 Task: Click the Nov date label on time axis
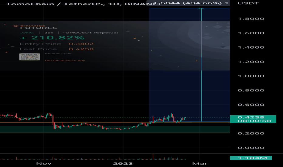(x=44, y=164)
